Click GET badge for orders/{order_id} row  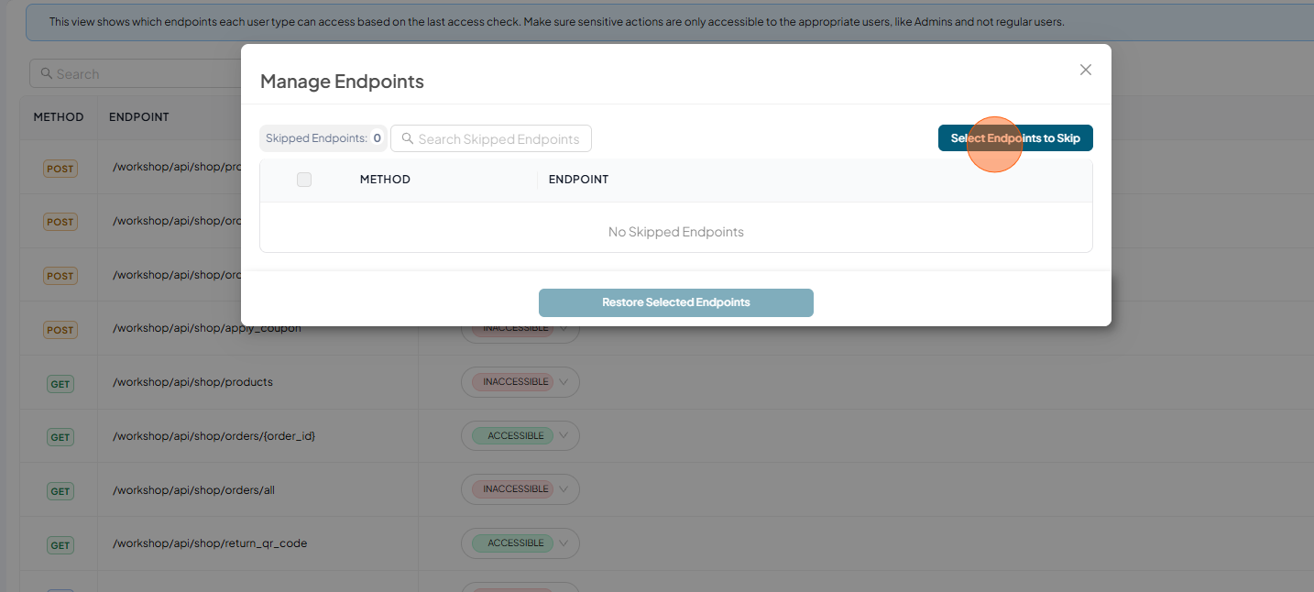click(x=60, y=437)
